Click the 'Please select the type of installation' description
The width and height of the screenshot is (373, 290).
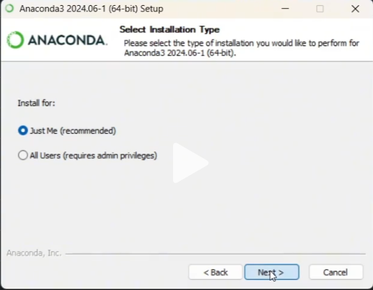(x=241, y=48)
